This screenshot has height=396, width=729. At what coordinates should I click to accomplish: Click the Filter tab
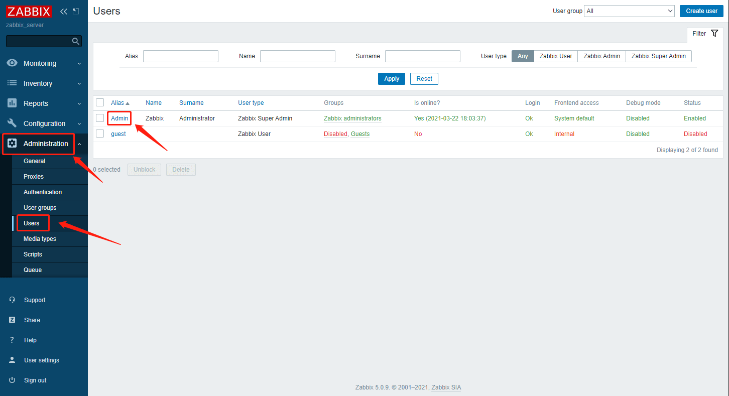coord(705,34)
